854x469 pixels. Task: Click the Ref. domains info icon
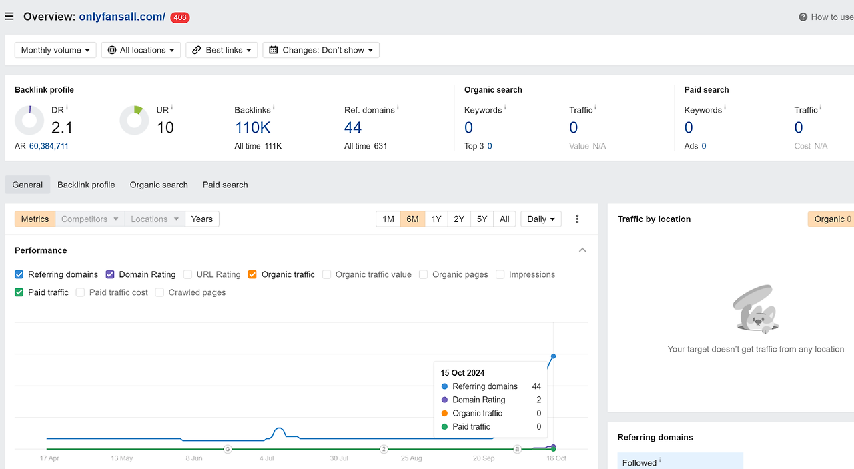(399, 108)
